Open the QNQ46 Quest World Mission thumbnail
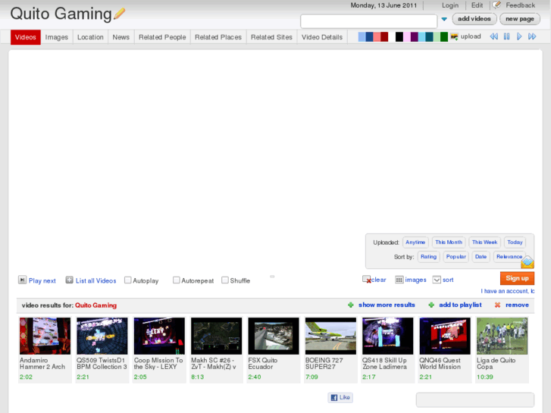The width and height of the screenshot is (551, 413). pyautogui.click(x=445, y=336)
